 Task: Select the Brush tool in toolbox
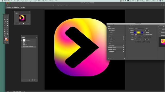tap(5, 24)
